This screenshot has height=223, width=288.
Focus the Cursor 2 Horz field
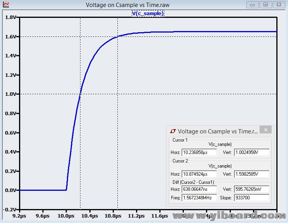coord(199,174)
